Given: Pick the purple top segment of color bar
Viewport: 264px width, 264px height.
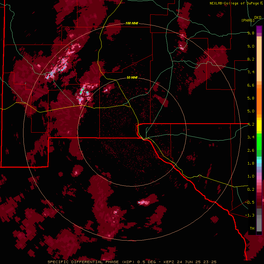Looking at the screenshot, I should 259,29.
